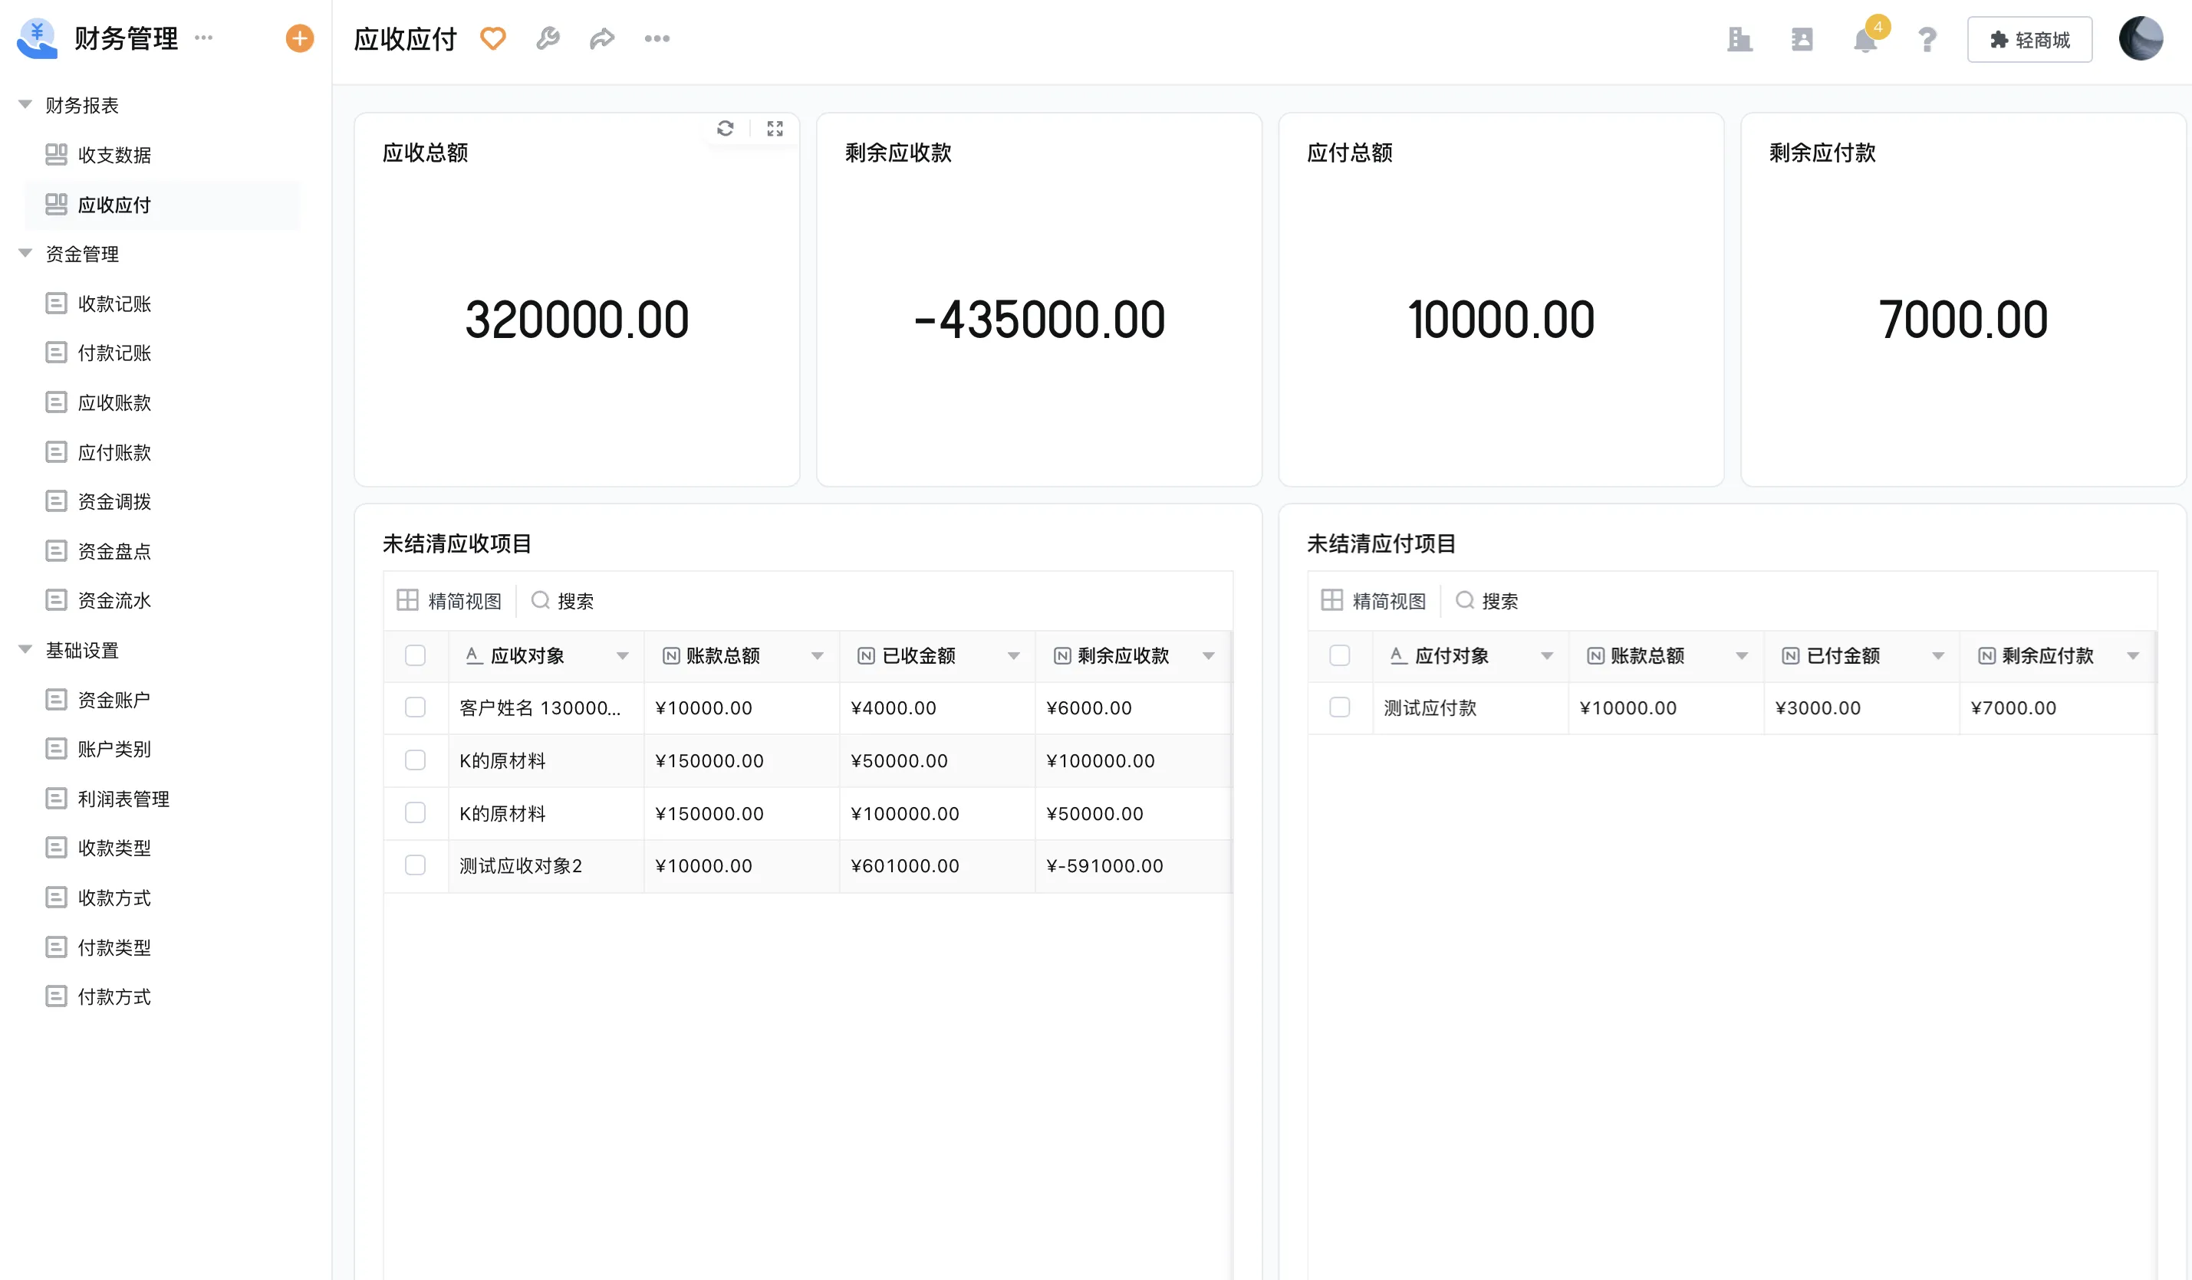
Task: Collapse the 财务报表 sidebar group
Action: [25, 105]
